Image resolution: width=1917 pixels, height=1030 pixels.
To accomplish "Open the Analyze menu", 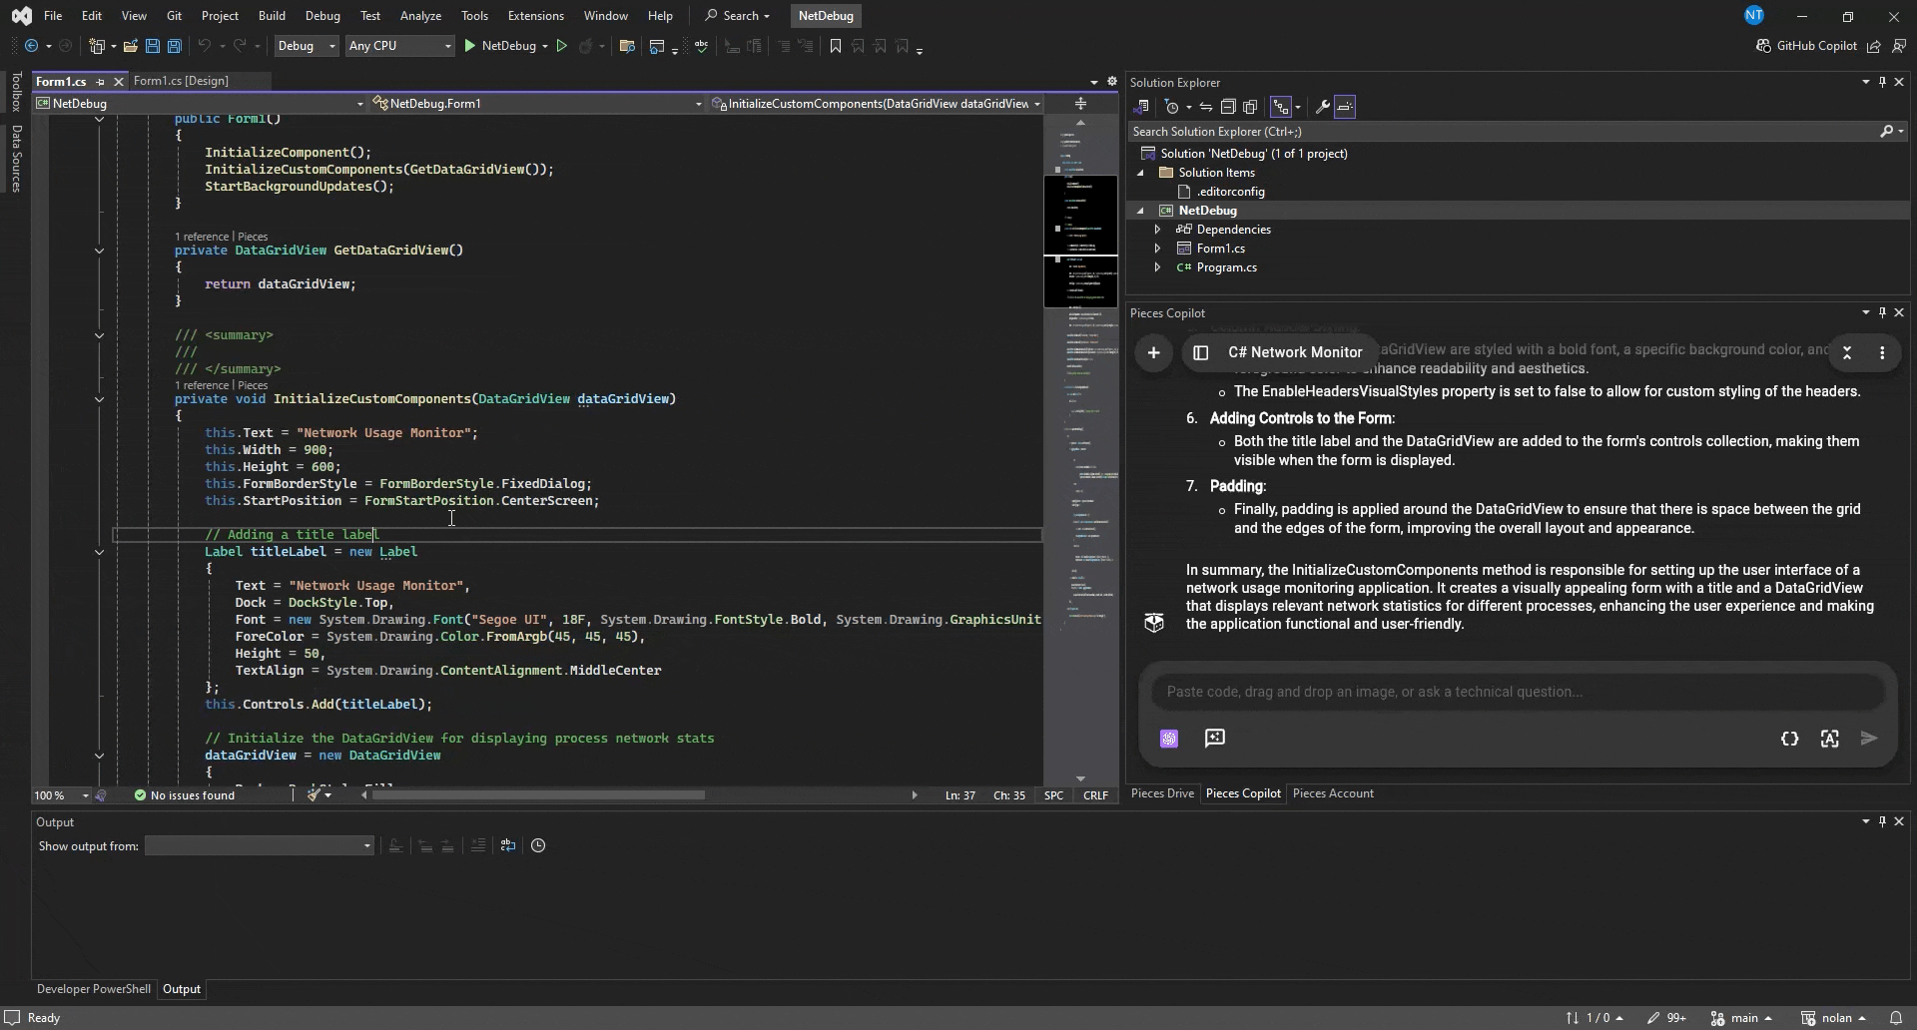I will click(420, 16).
